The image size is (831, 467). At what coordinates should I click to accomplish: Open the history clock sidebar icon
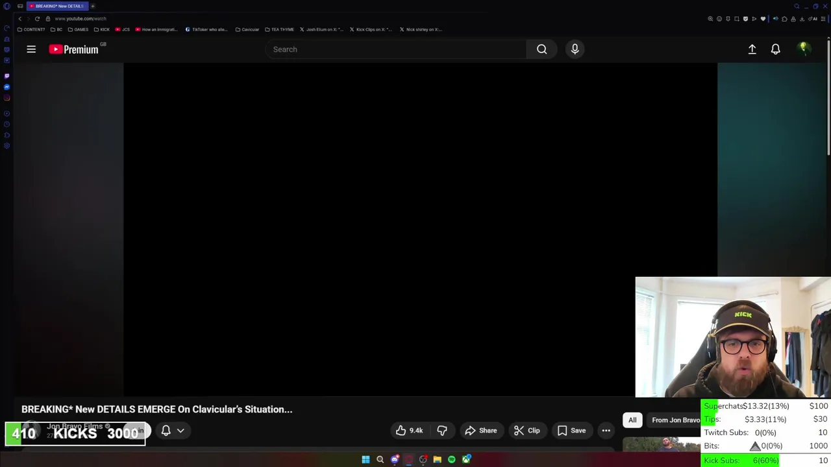pos(6,124)
